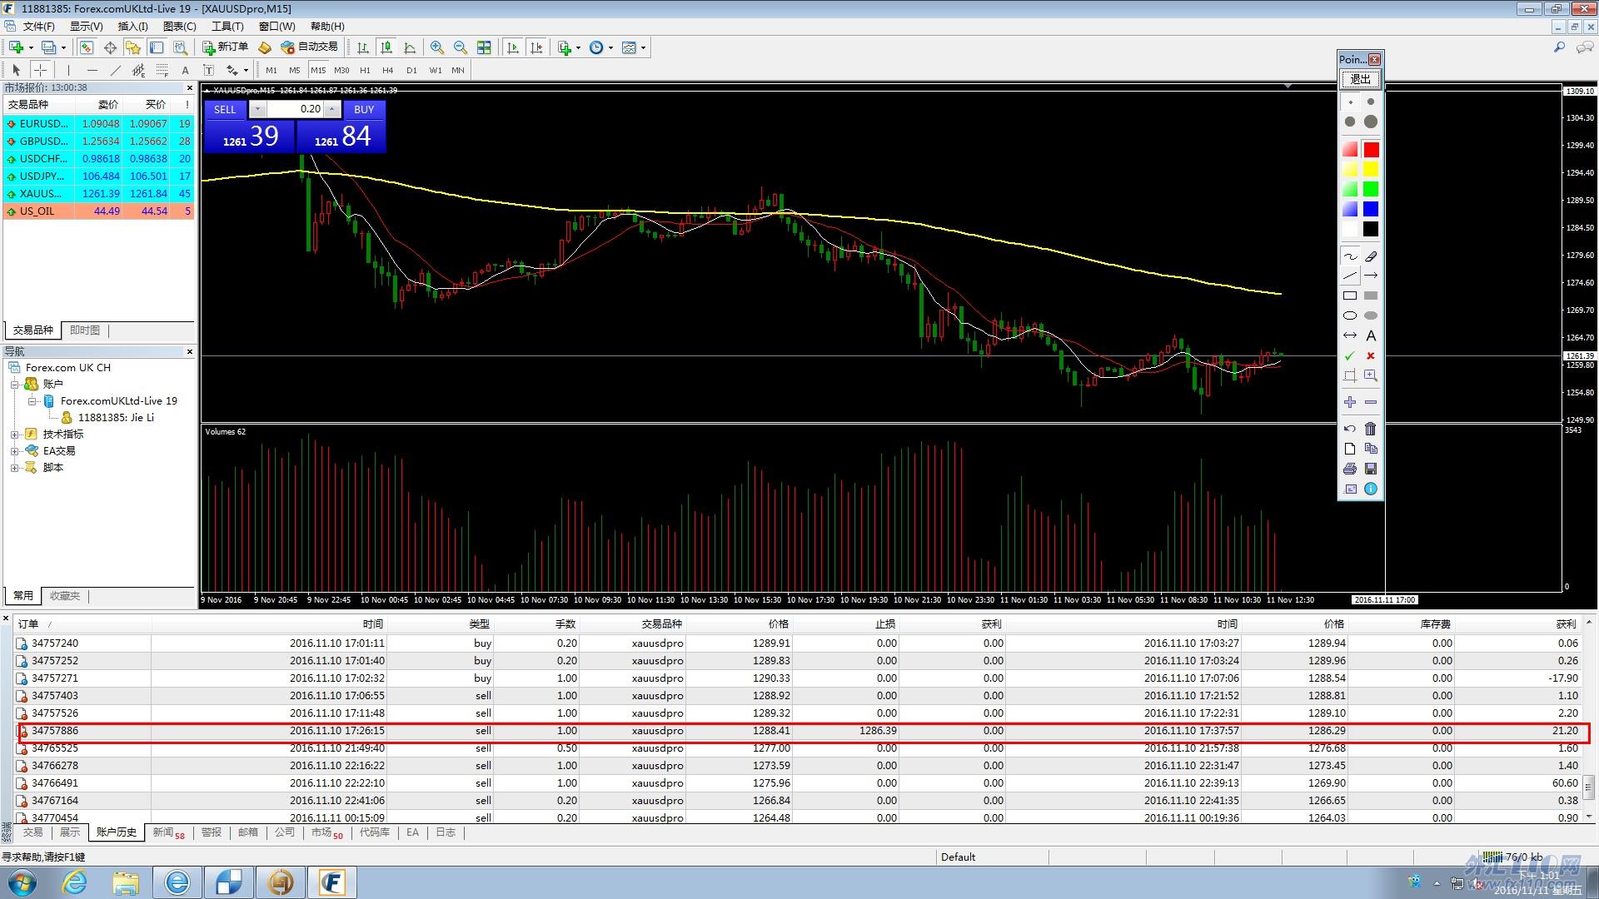Open the 文件(F) menu
Screen dimensions: 1599x899
38,27
